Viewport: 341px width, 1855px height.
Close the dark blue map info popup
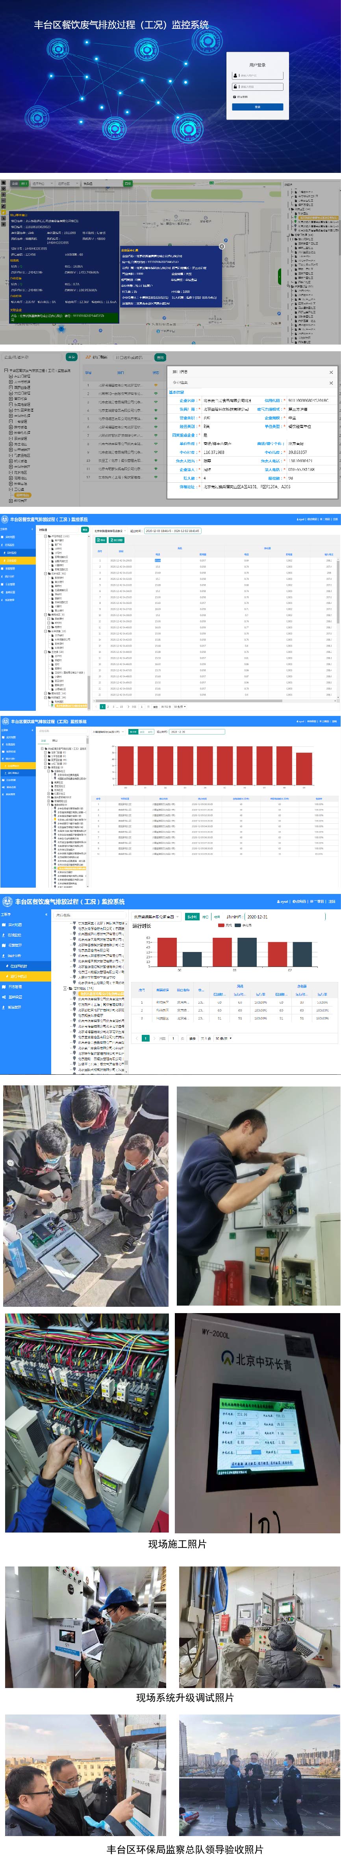[x=221, y=246]
